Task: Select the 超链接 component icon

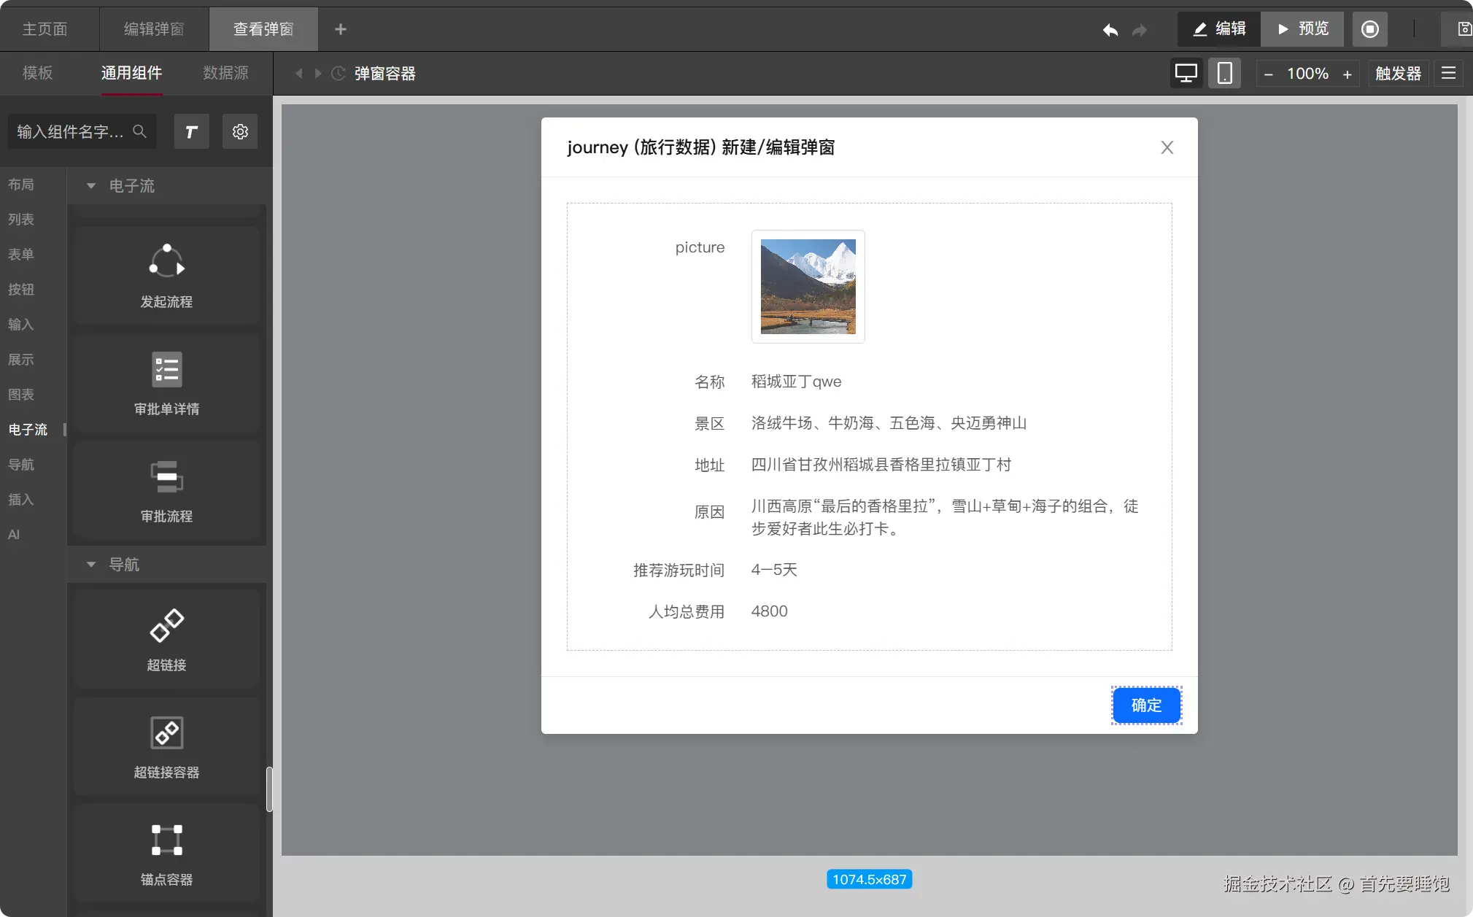Action: [x=166, y=625]
